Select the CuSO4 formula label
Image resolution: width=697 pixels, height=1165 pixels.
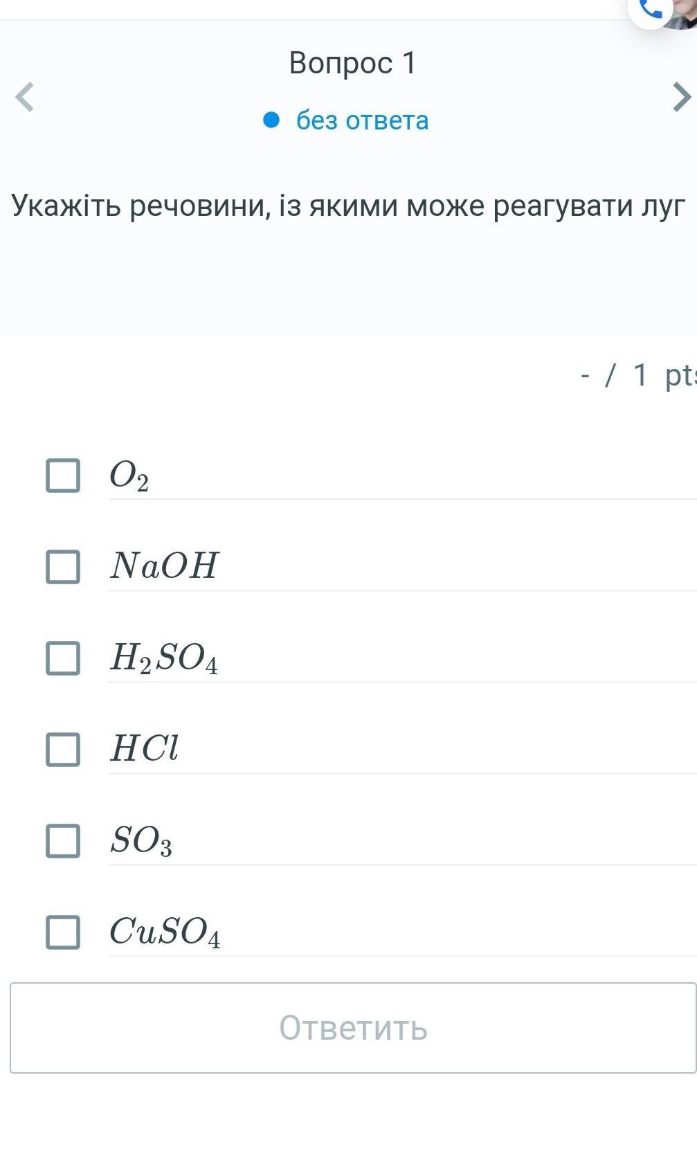[x=165, y=932]
